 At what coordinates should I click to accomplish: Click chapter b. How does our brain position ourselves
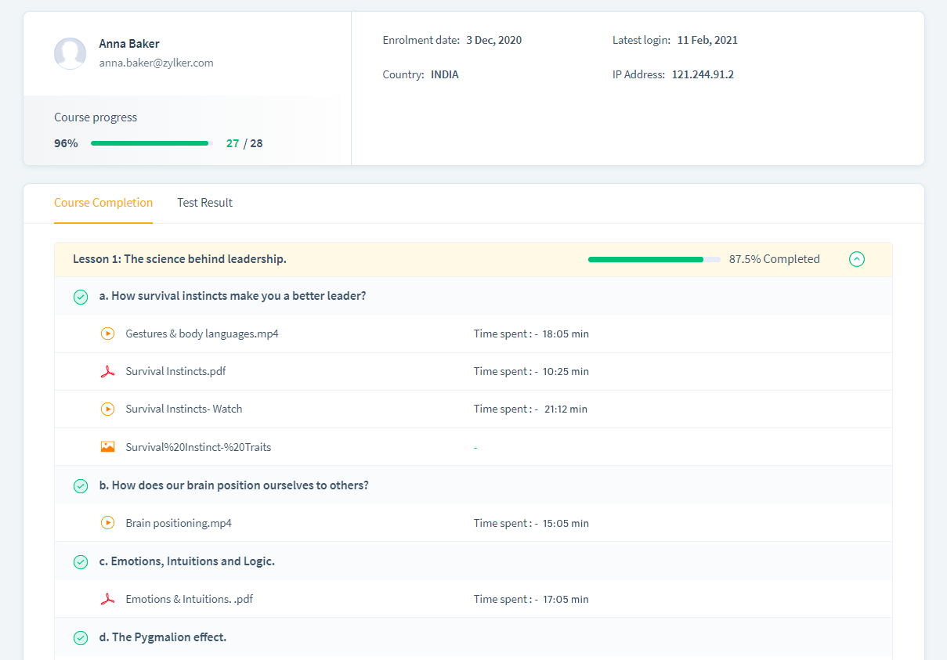233,485
